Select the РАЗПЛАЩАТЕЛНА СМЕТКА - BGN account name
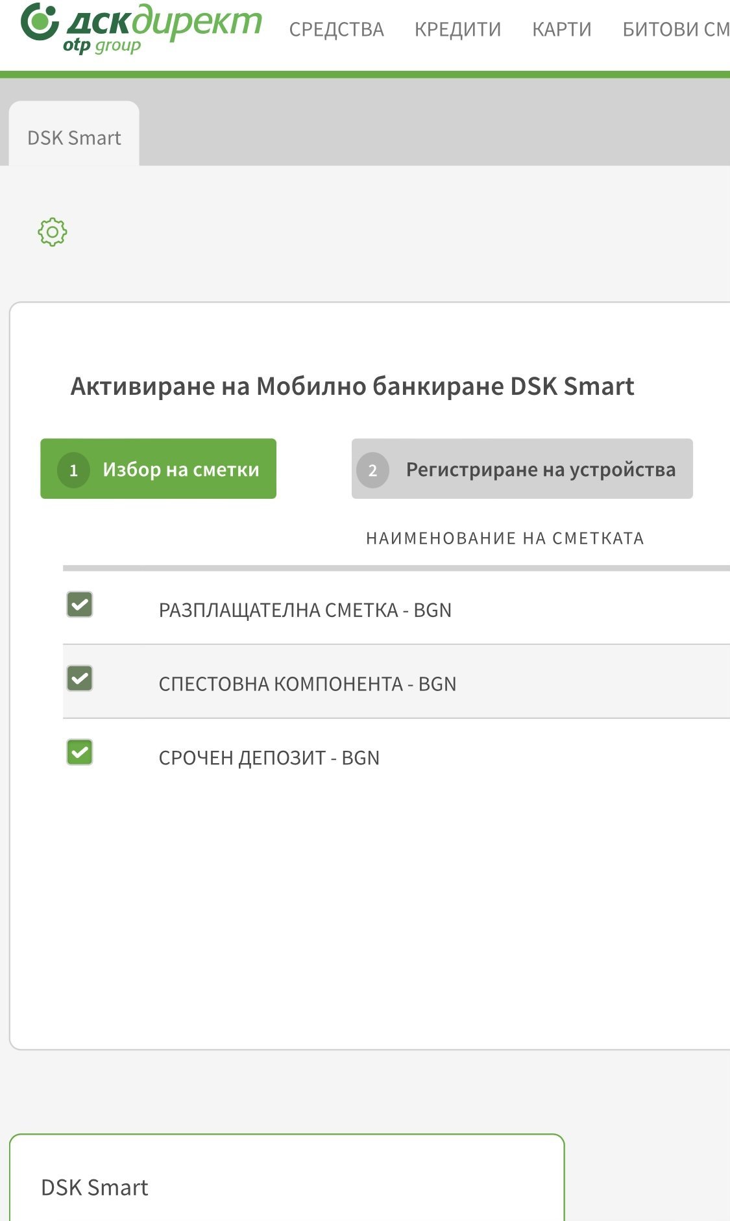This screenshot has height=1221, width=730. pyautogui.click(x=305, y=610)
